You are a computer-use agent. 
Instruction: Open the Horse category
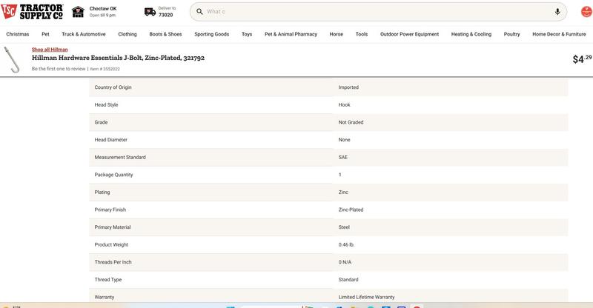pyautogui.click(x=337, y=34)
